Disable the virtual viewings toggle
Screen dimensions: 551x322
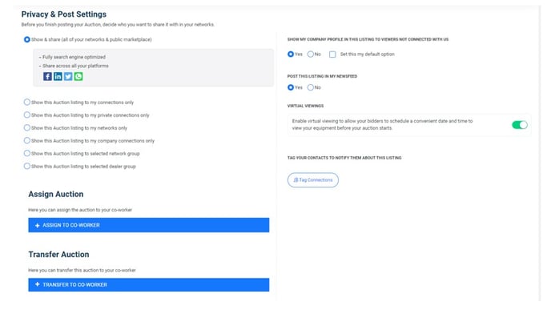[x=520, y=125]
